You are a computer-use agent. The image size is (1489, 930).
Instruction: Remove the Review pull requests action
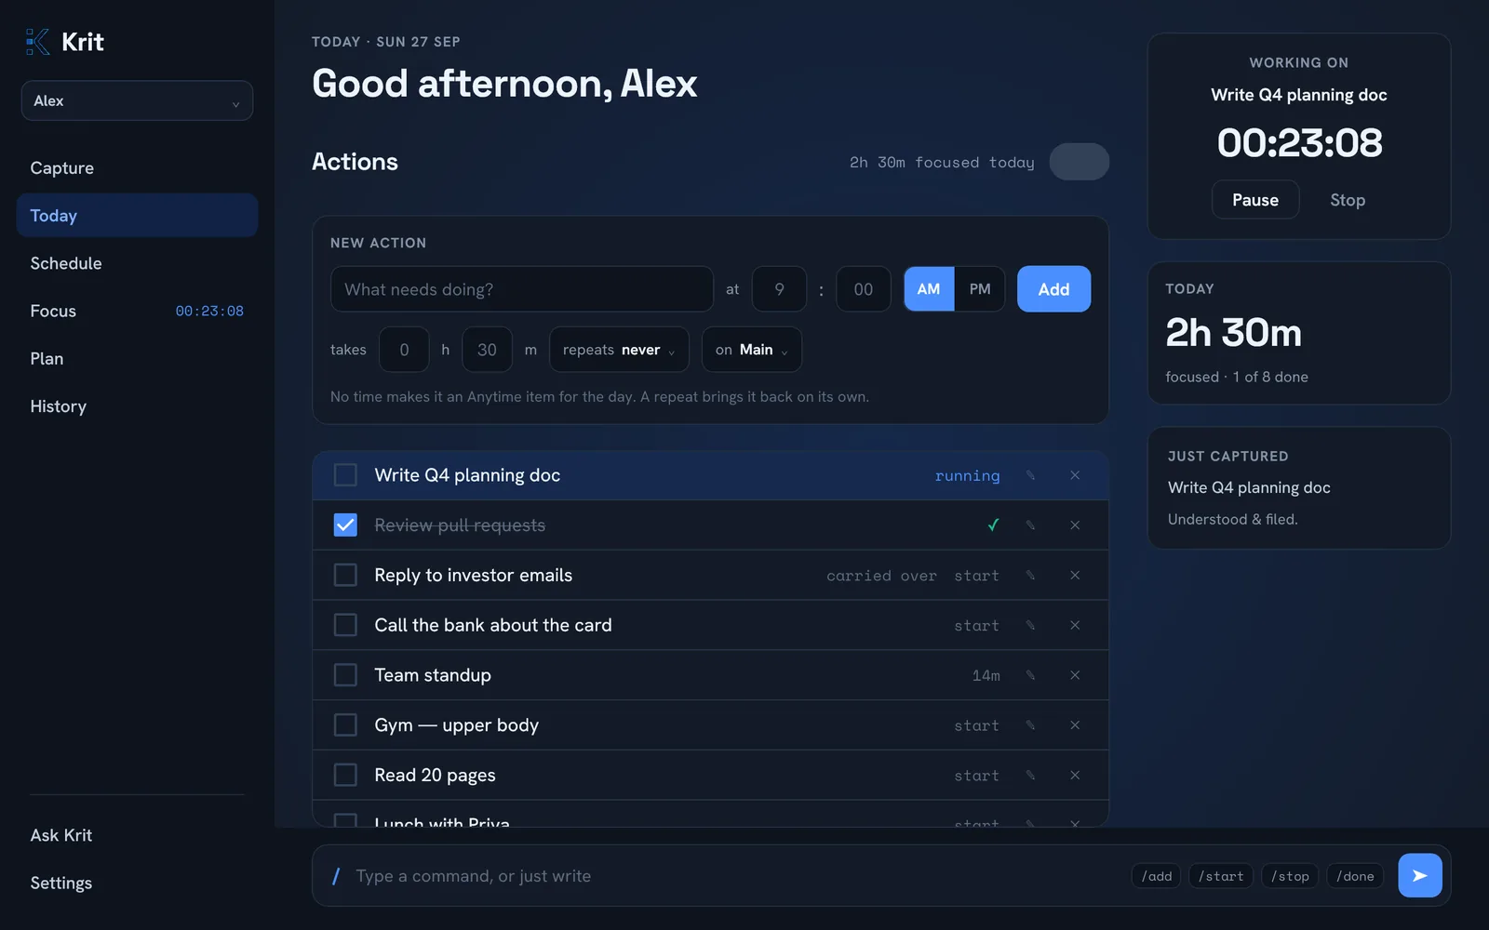(x=1075, y=525)
